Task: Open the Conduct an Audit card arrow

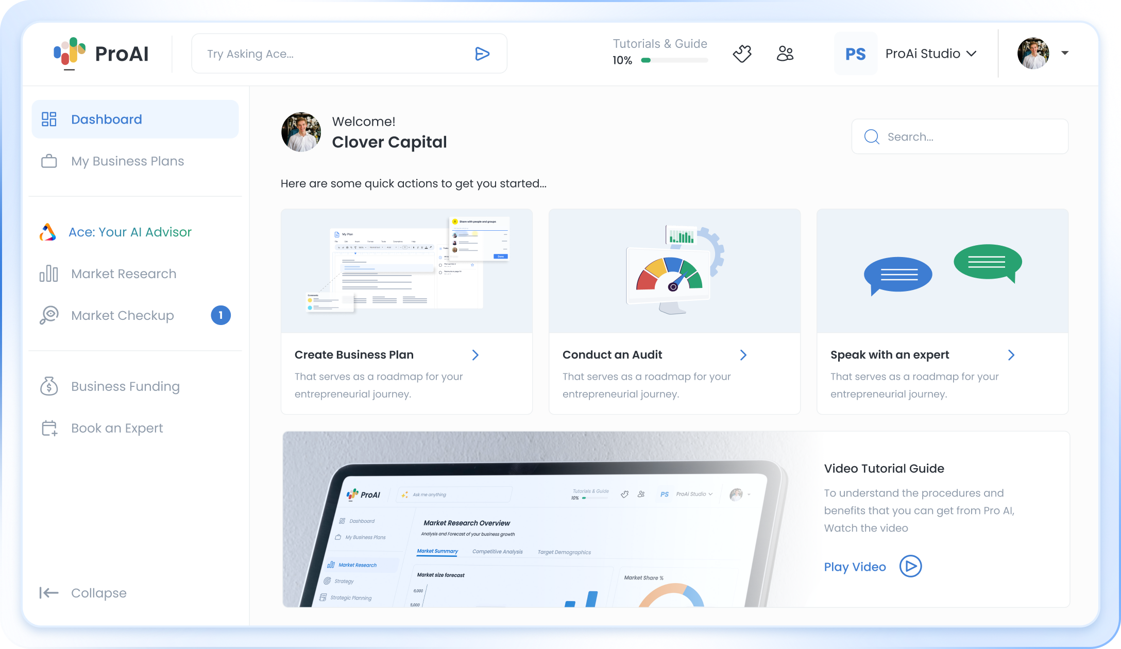Action: [743, 355]
